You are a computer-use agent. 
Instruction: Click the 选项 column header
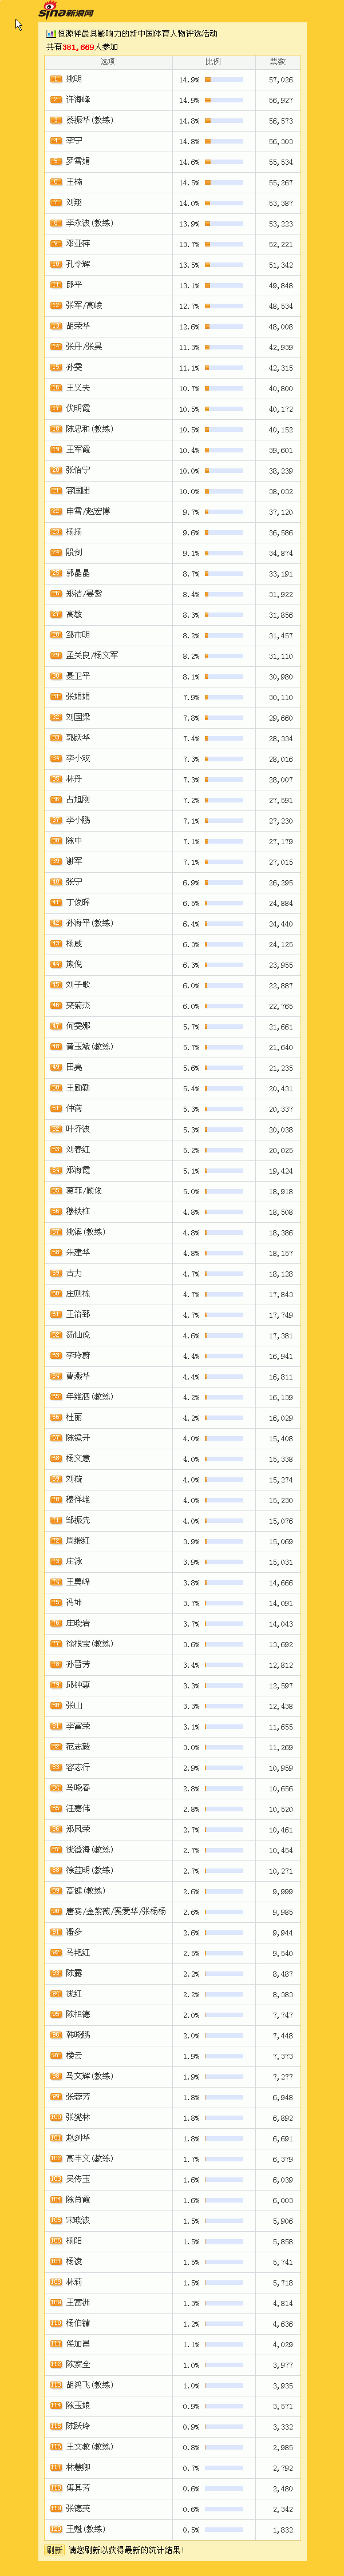point(108,62)
